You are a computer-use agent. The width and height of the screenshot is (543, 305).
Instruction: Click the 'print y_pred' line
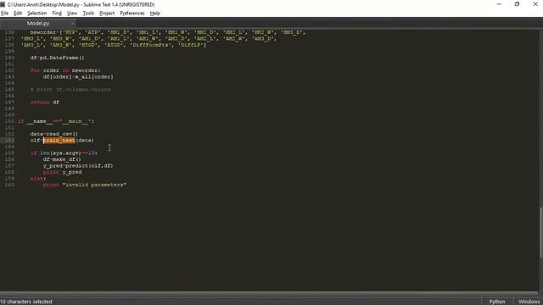pos(62,172)
